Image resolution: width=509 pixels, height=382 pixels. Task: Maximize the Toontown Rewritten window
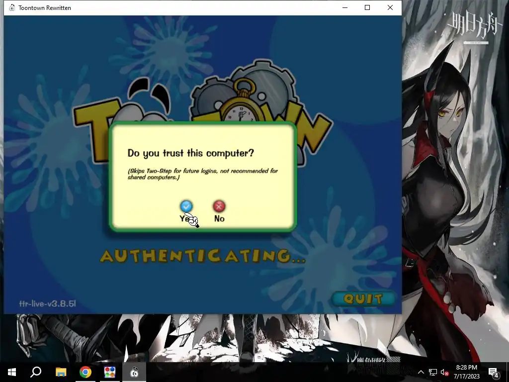[x=367, y=7]
